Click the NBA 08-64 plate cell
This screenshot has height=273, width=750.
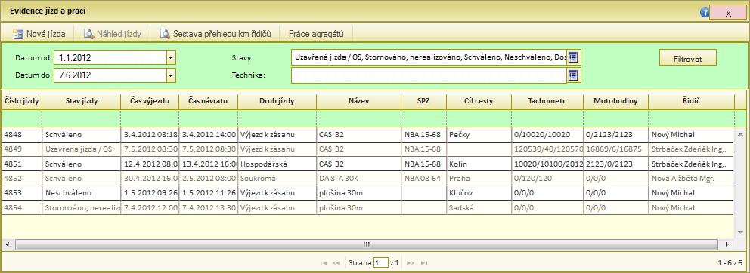(424, 178)
